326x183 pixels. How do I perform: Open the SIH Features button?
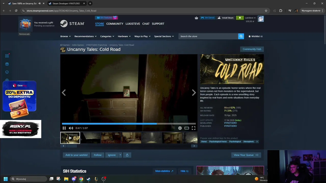106,18
